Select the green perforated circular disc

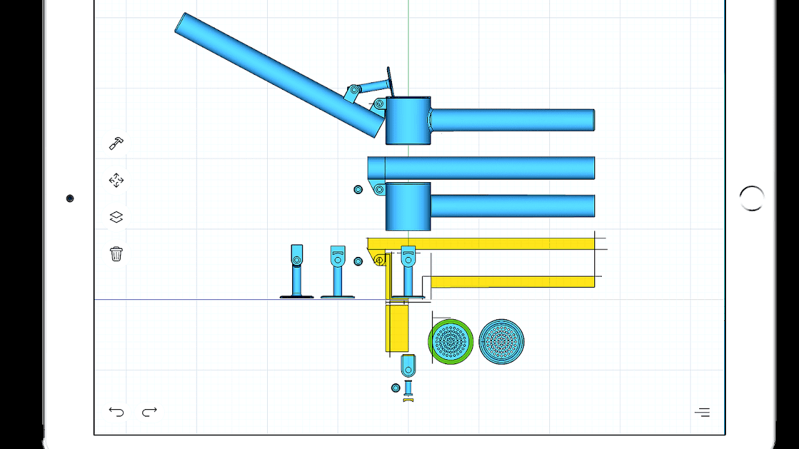pyautogui.click(x=451, y=341)
